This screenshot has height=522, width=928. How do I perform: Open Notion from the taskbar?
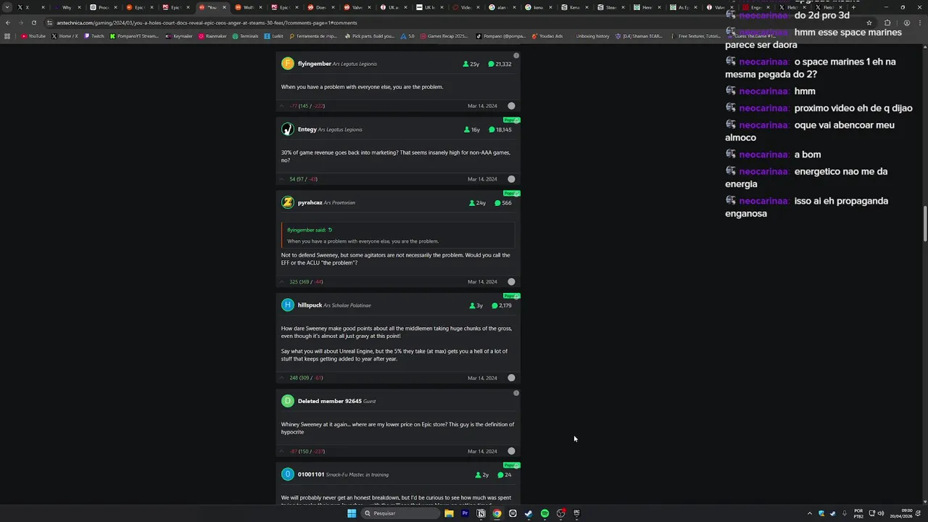[481, 513]
